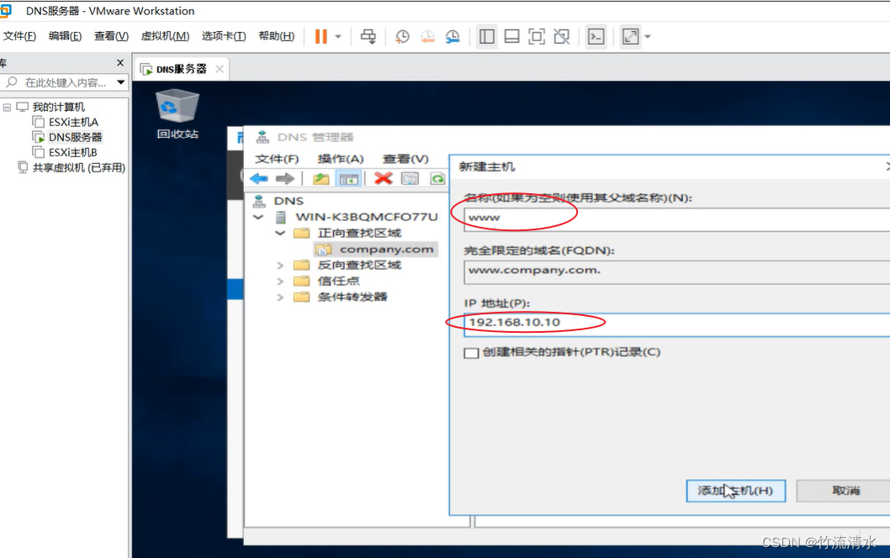Click the IP address field 192.168.10.10

pyautogui.click(x=676, y=324)
